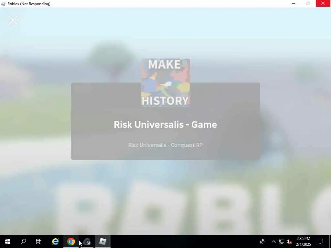The width and height of the screenshot is (331, 248).
Task: Click the Make History game thumbnail
Action: click(x=165, y=83)
